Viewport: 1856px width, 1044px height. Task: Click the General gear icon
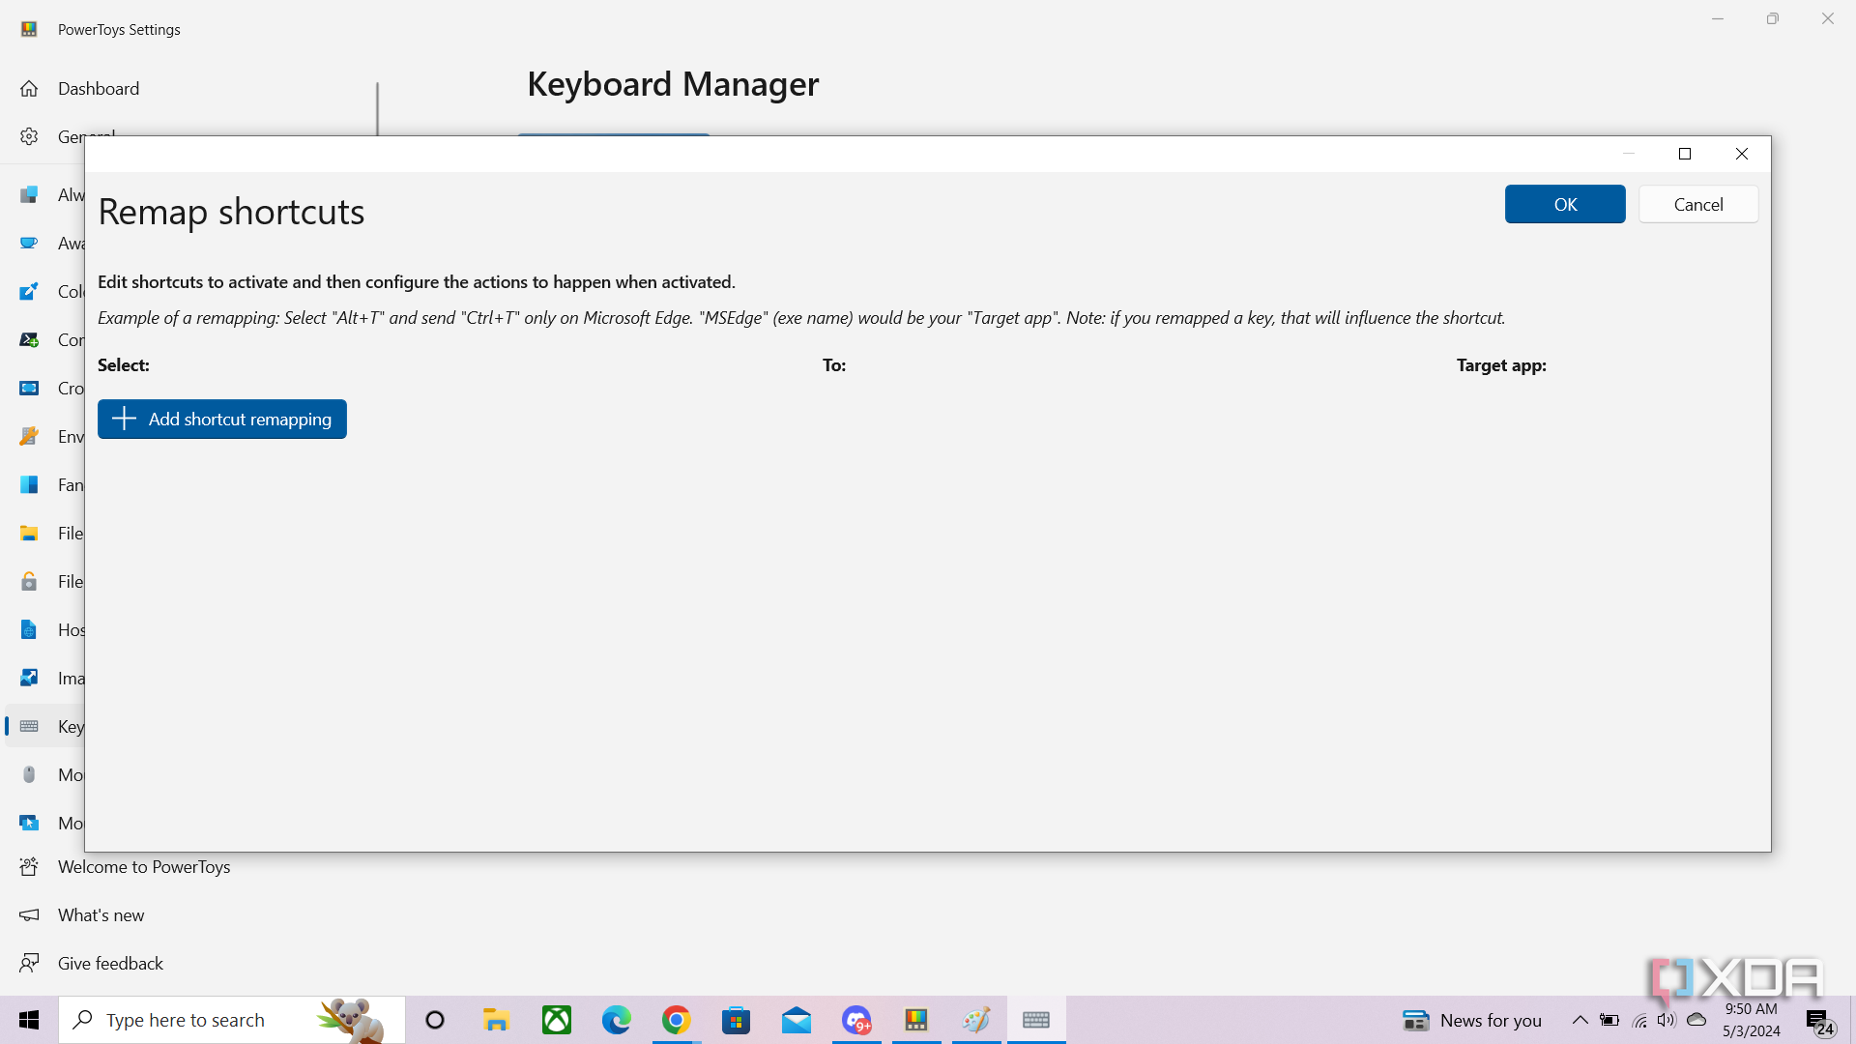tap(29, 136)
